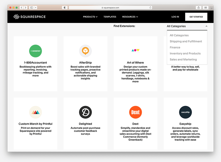This screenshot has height=162, width=221.
Task: Select All Categories option in list
Action: tap(179, 35)
